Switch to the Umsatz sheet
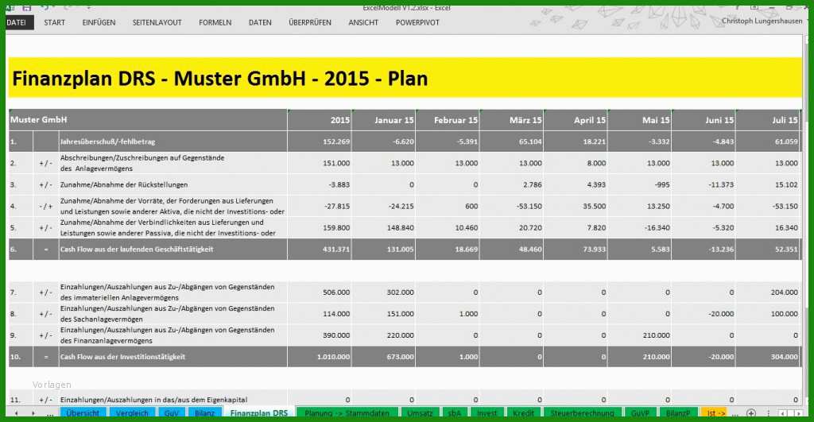This screenshot has height=422, width=814. [x=420, y=413]
